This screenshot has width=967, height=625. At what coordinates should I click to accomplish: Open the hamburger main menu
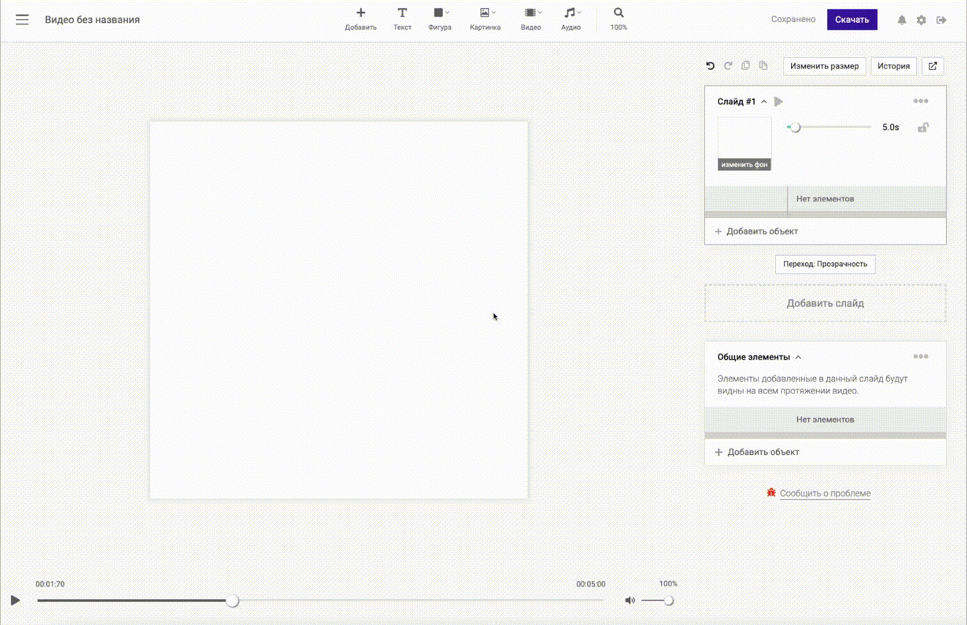(x=22, y=20)
